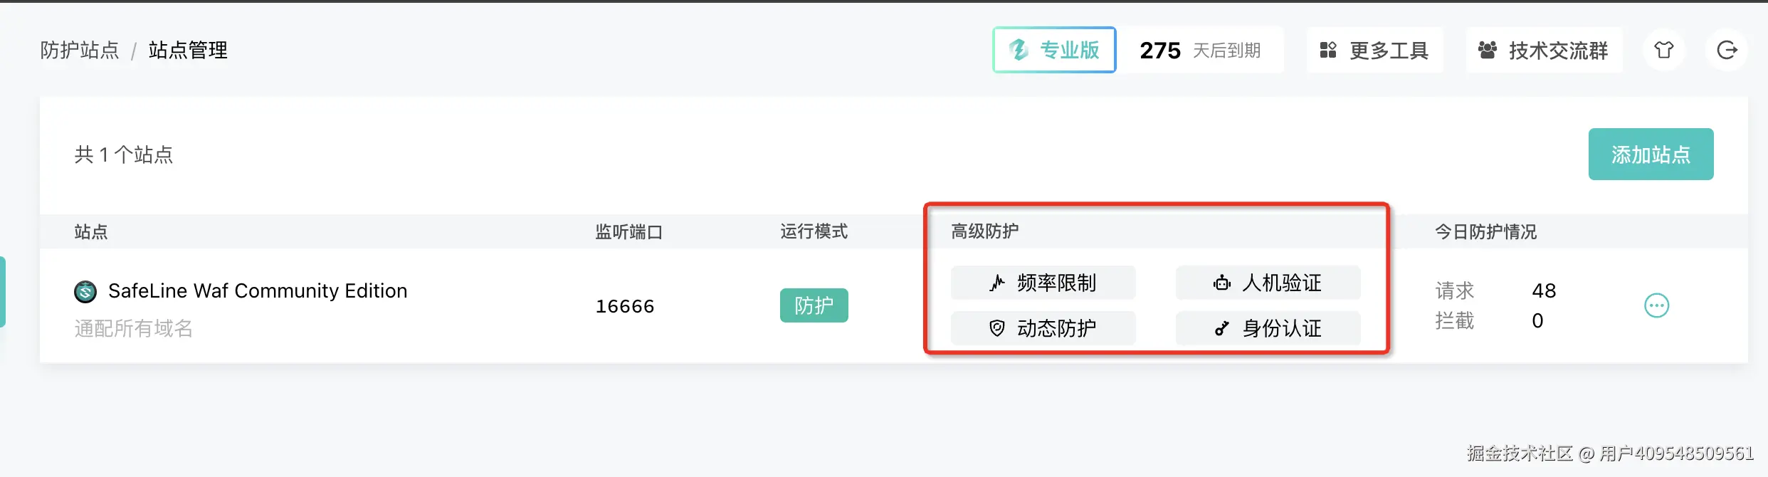Click listening port 16666
1768x477 pixels.
(624, 306)
